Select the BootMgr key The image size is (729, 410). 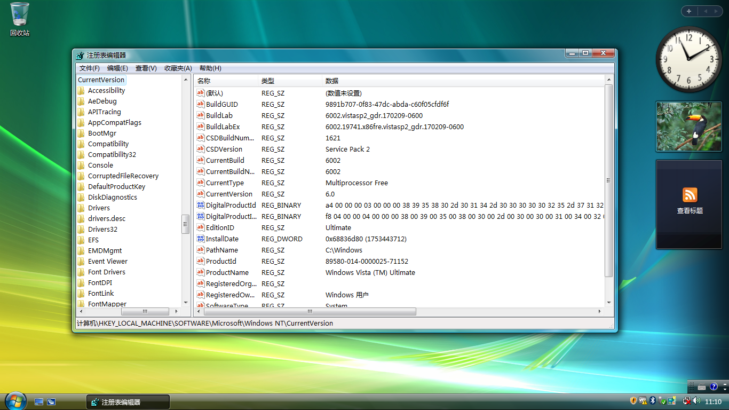click(102, 133)
